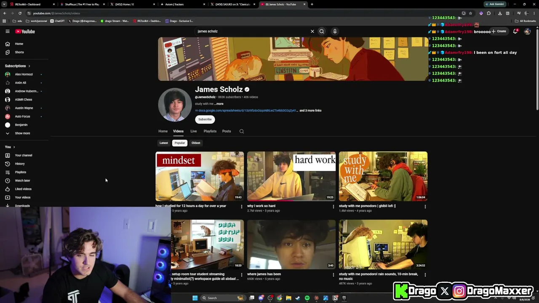539x303 pixels.
Task: Open the Ask Gemini button
Action: [495, 4]
